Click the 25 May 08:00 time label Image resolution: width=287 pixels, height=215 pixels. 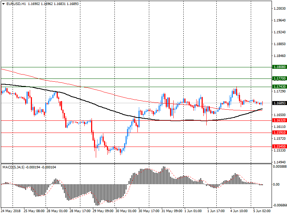(34, 211)
